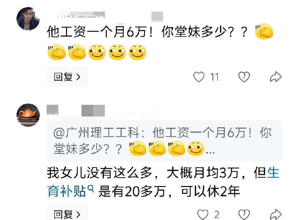The width and height of the screenshot is (299, 220).
Task: Open the man portrait avatar profile
Action: click(28, 19)
